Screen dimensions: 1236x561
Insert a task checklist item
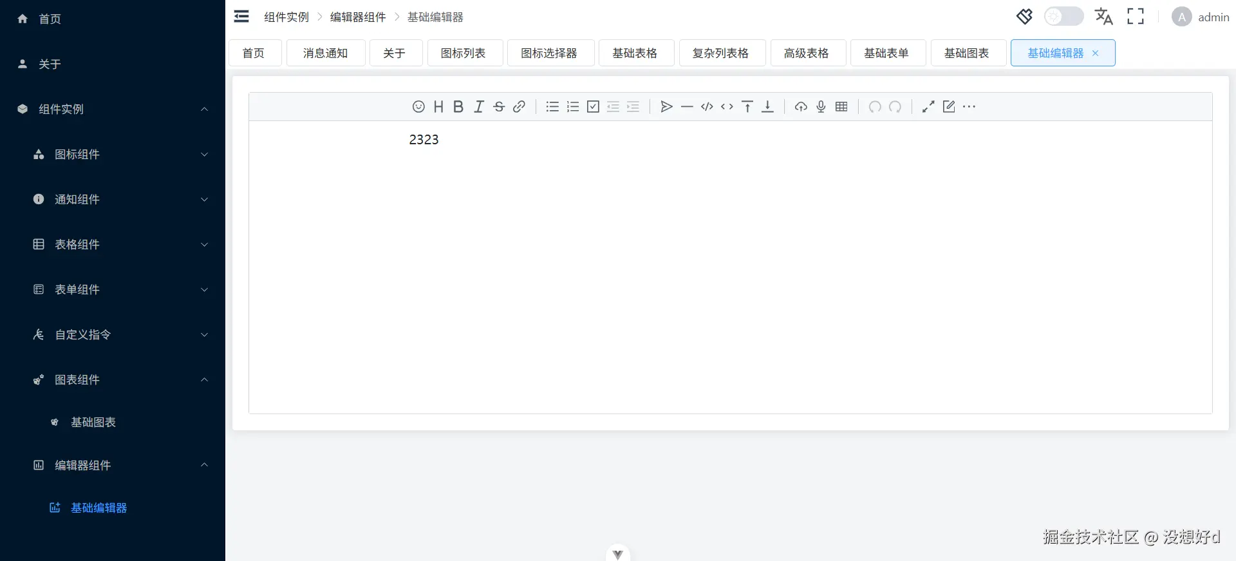[x=593, y=107]
